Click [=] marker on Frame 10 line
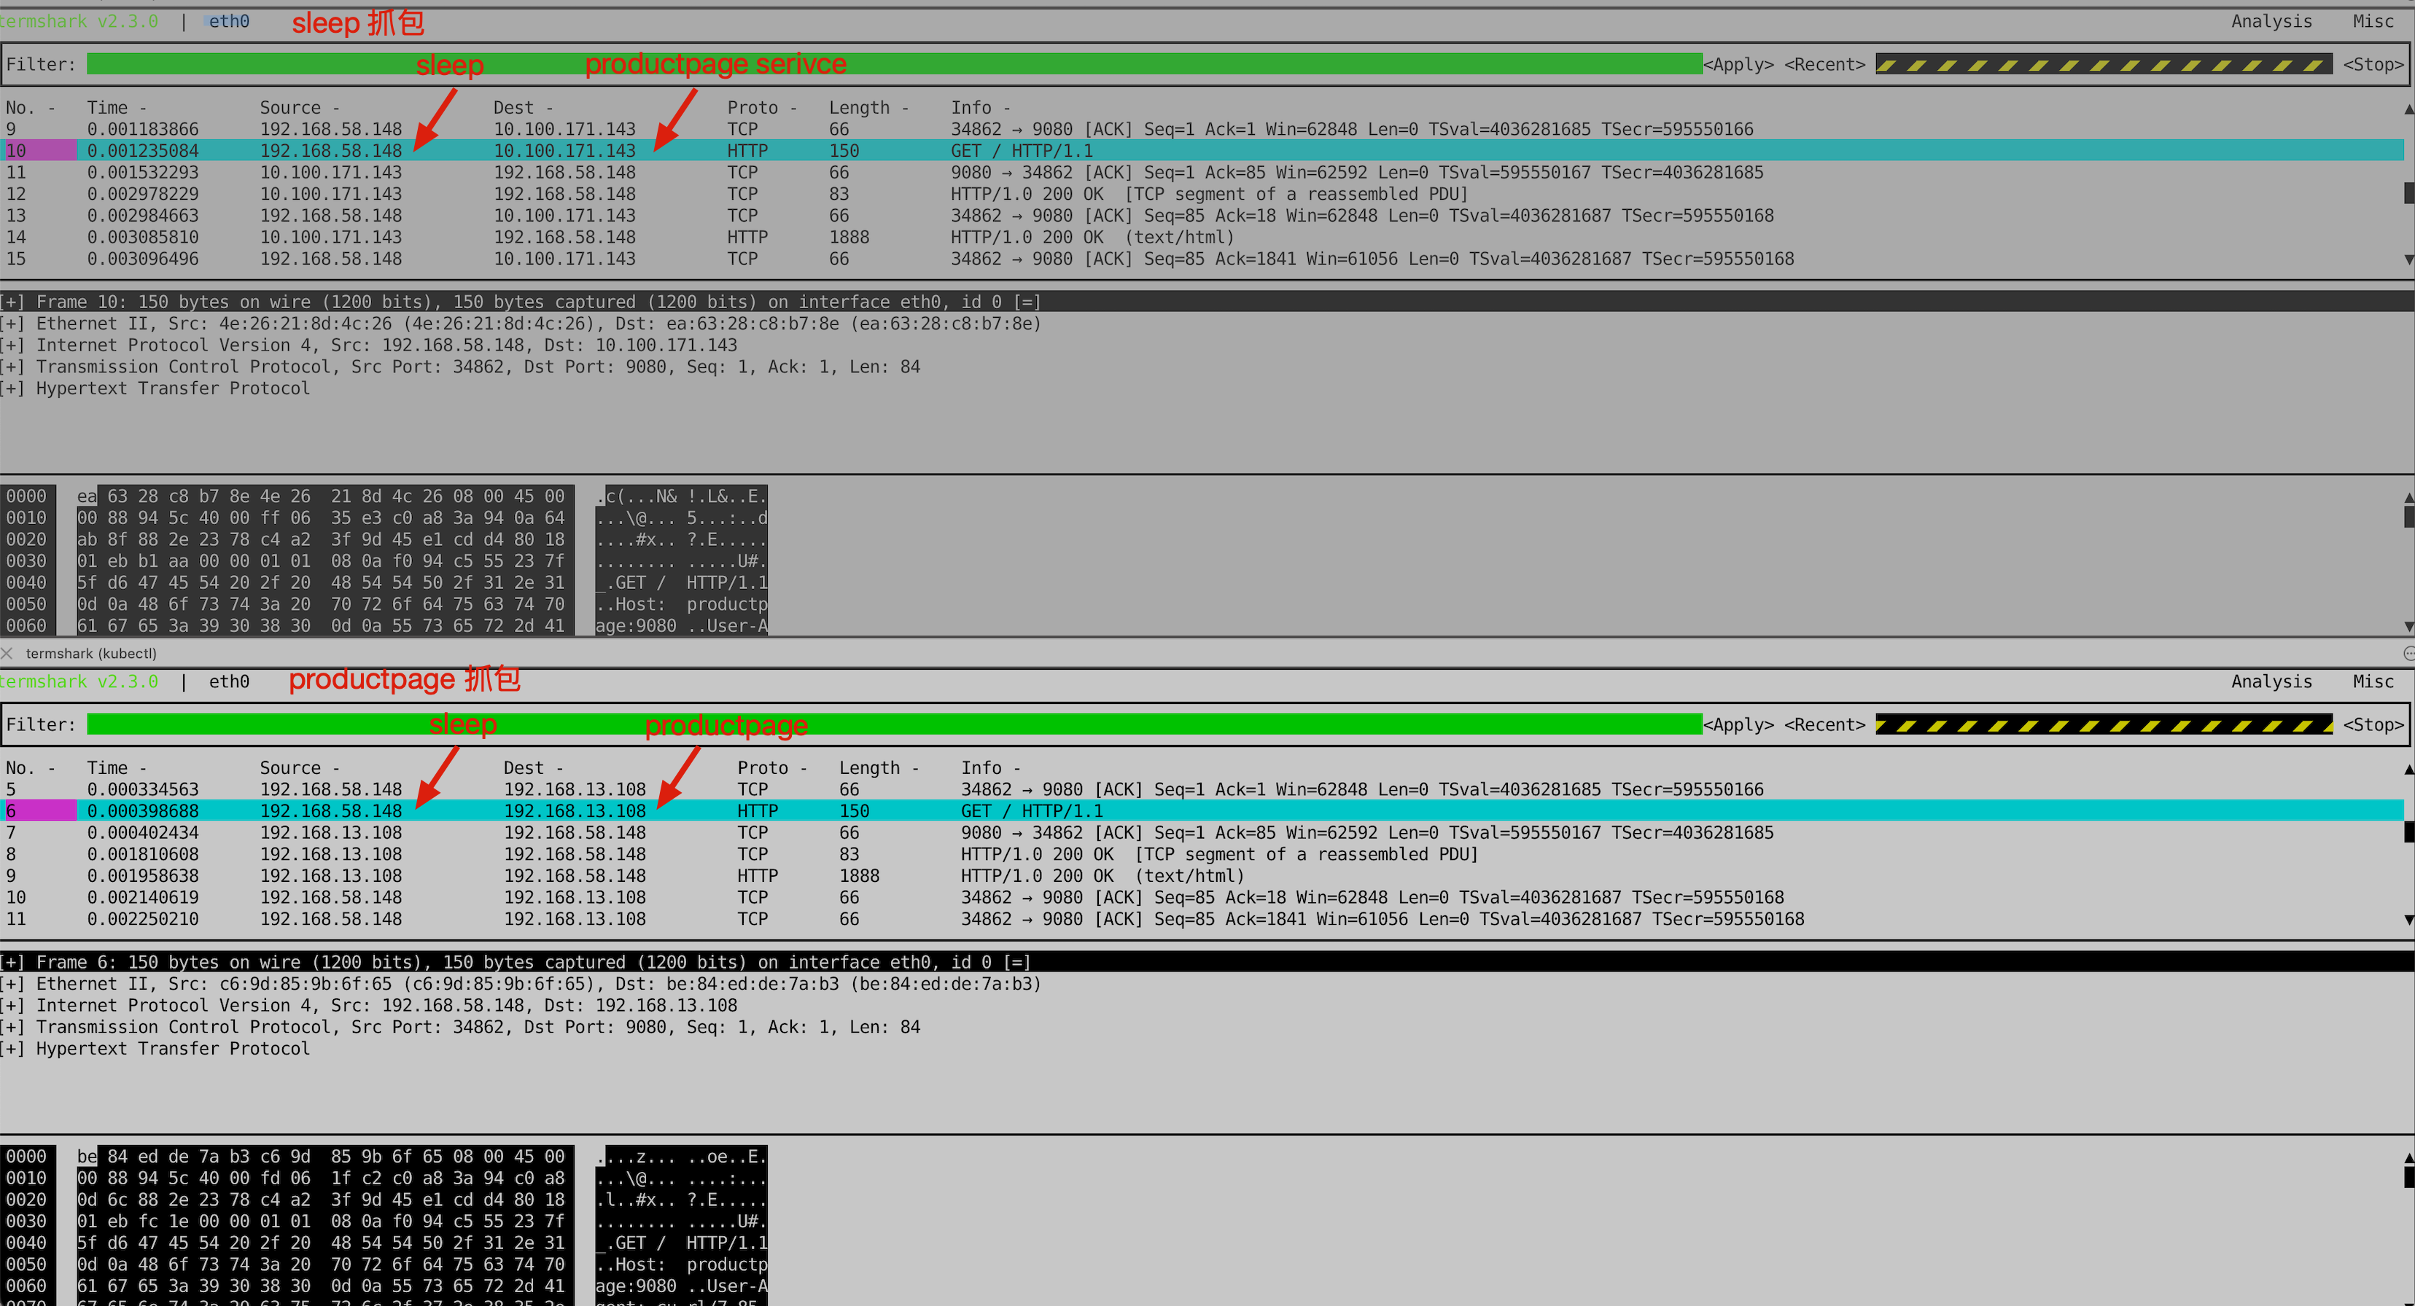This screenshot has width=2415, height=1306. (1027, 302)
